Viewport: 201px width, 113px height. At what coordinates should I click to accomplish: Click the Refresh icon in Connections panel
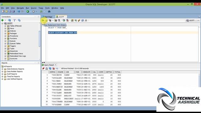point(9,20)
